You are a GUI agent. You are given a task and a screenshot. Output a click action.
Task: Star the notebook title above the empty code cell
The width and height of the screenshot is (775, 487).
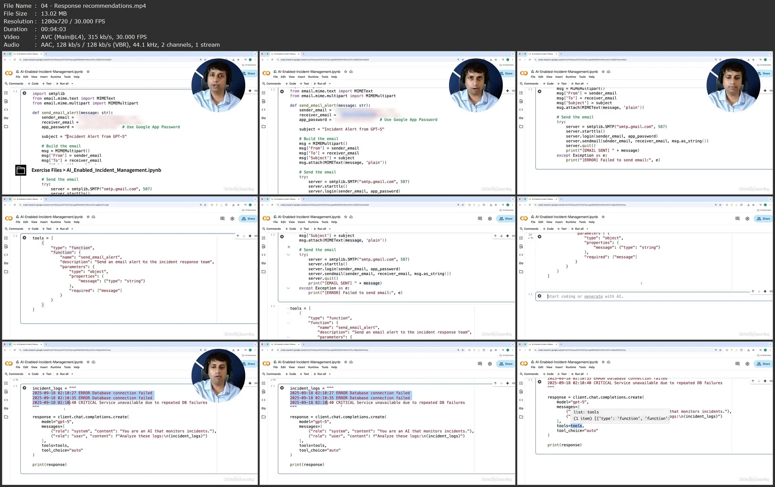click(x=603, y=217)
